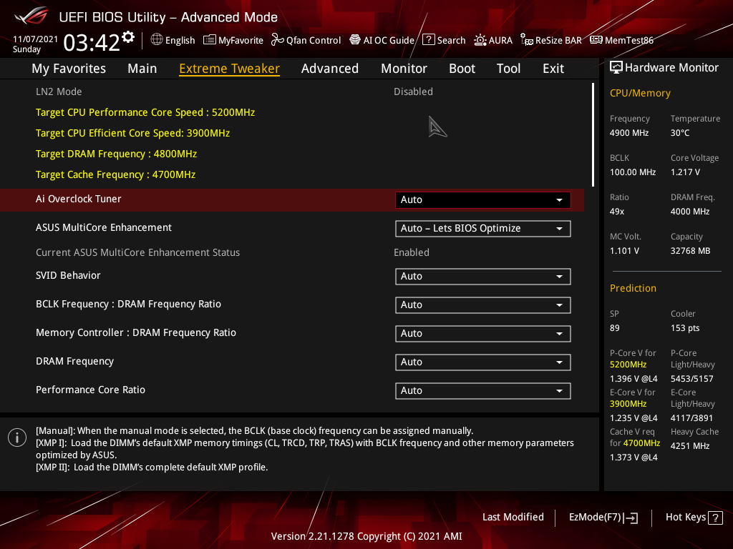The height and width of the screenshot is (549, 733).
Task: Click the 153 pts cooler value
Action: pyautogui.click(x=685, y=328)
